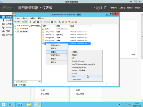Open the 操作(A) menu
The image size is (143, 107).
(25, 18)
